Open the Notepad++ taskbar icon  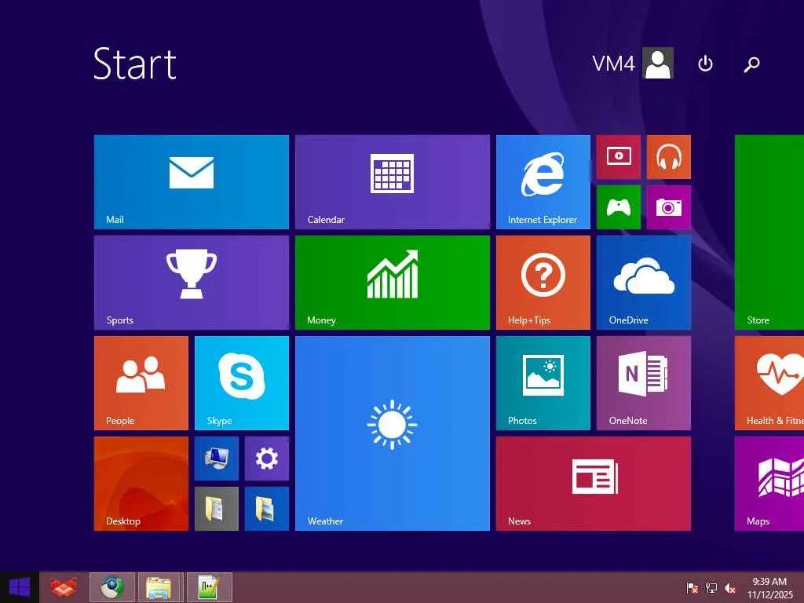(x=209, y=587)
